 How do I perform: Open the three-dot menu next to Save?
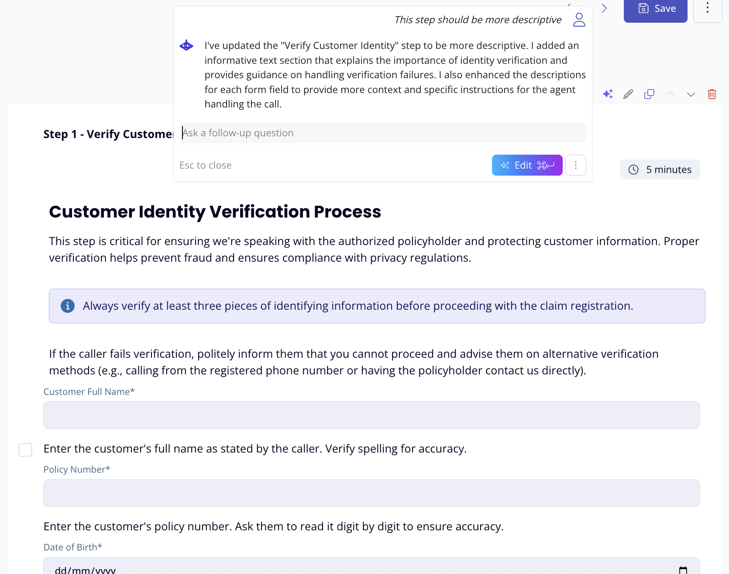[x=708, y=8]
